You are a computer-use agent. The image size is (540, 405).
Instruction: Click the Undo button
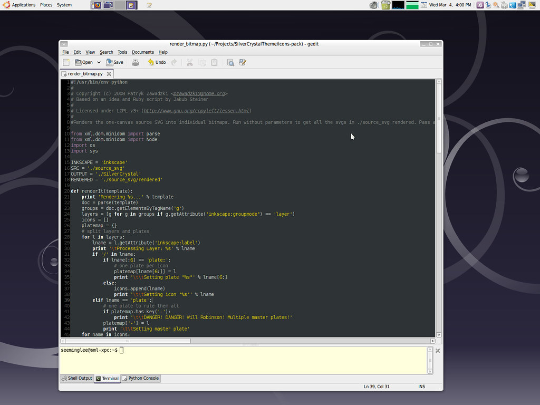[157, 62]
